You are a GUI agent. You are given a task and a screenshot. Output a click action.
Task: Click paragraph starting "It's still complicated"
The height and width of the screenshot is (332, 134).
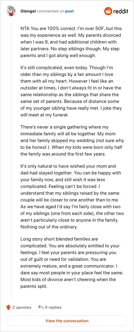[71, 92]
